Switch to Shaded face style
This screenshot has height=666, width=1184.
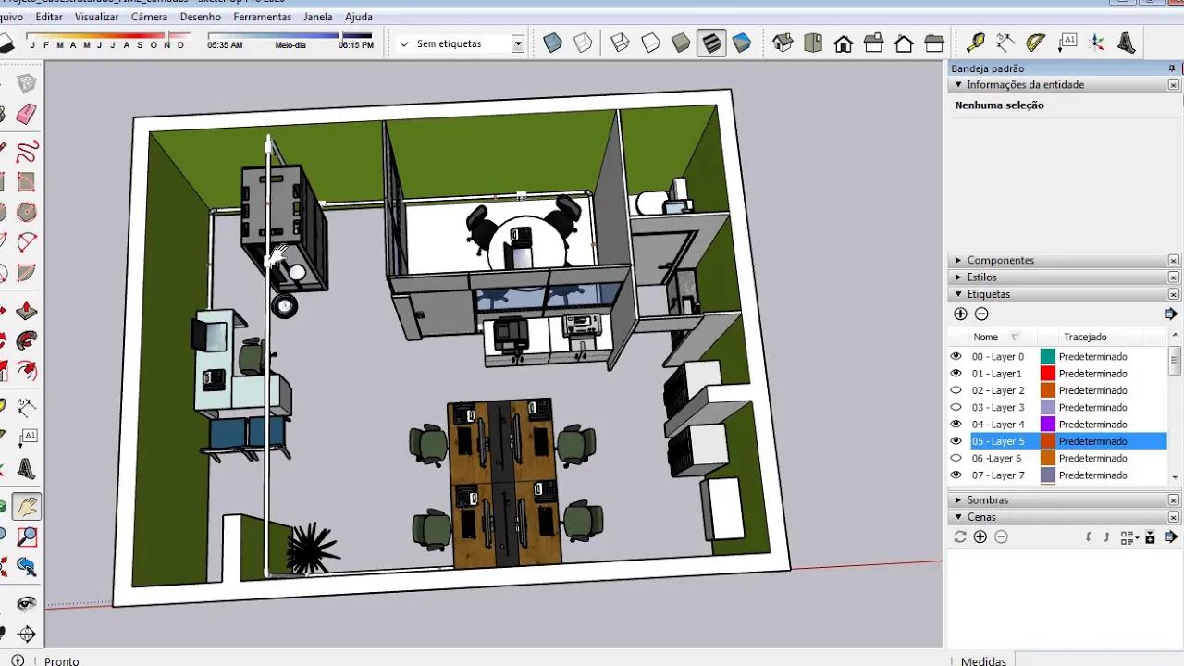click(x=681, y=43)
